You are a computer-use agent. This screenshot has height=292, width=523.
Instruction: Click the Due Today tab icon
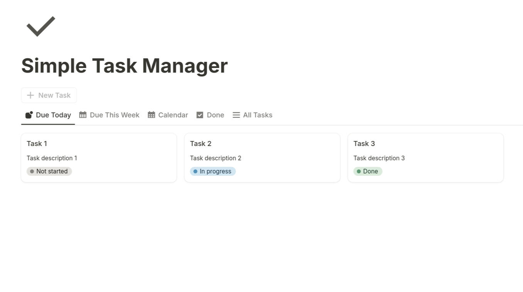[29, 115]
